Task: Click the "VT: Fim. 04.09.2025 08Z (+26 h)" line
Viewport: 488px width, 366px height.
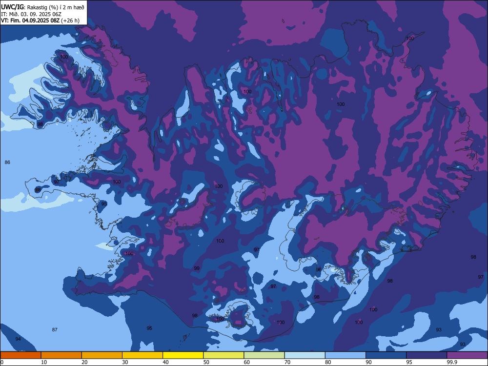Action: click(40, 20)
